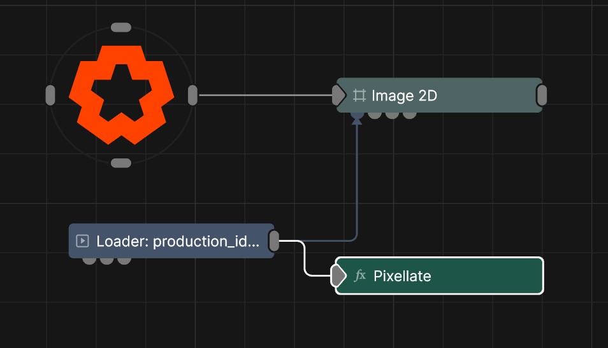The image size is (608, 348).
Task: Click the Pixellate node's left input port
Action: [338, 275]
